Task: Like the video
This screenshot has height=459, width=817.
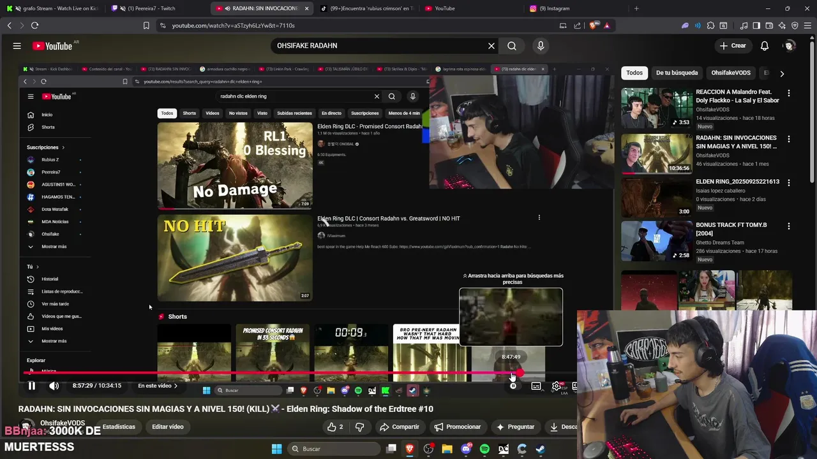Action: pyautogui.click(x=336, y=427)
